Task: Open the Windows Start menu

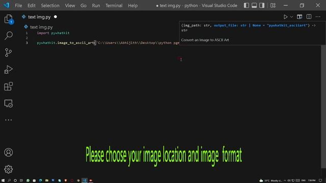Action: [3, 180]
